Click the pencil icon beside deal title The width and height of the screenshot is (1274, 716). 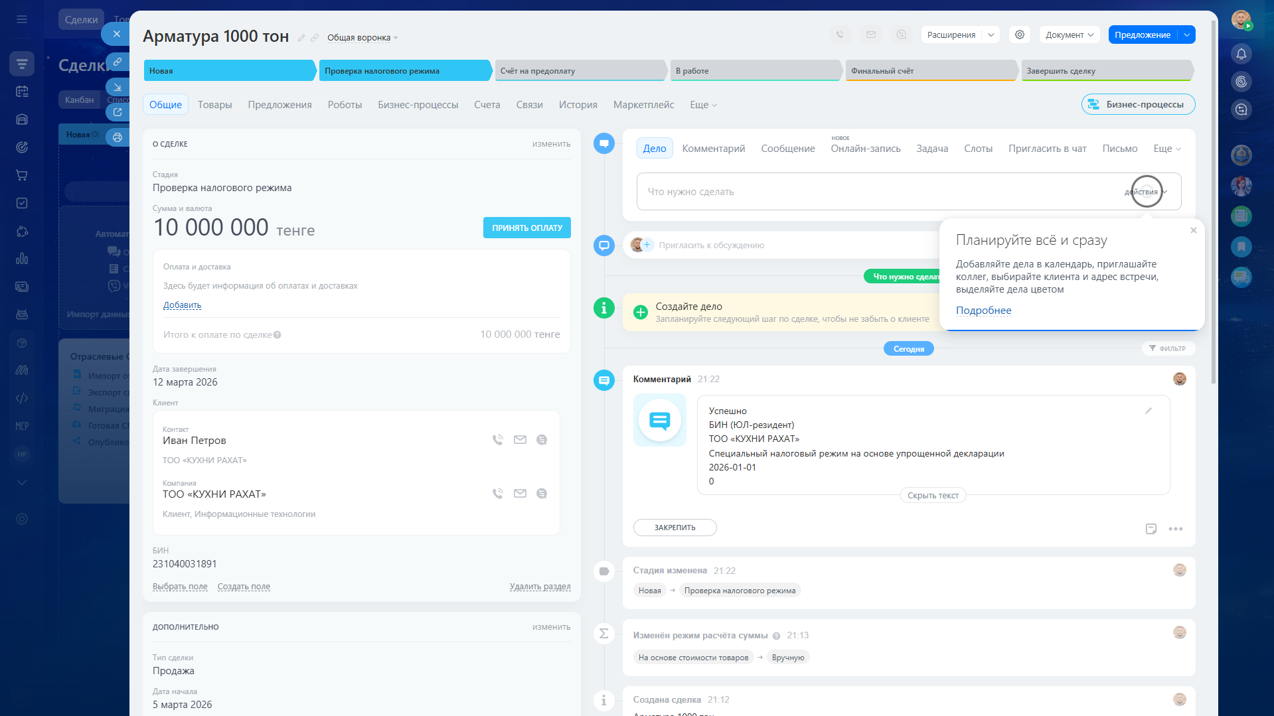point(301,38)
